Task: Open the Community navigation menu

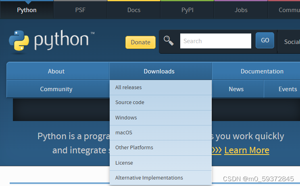Action: pyautogui.click(x=58, y=89)
